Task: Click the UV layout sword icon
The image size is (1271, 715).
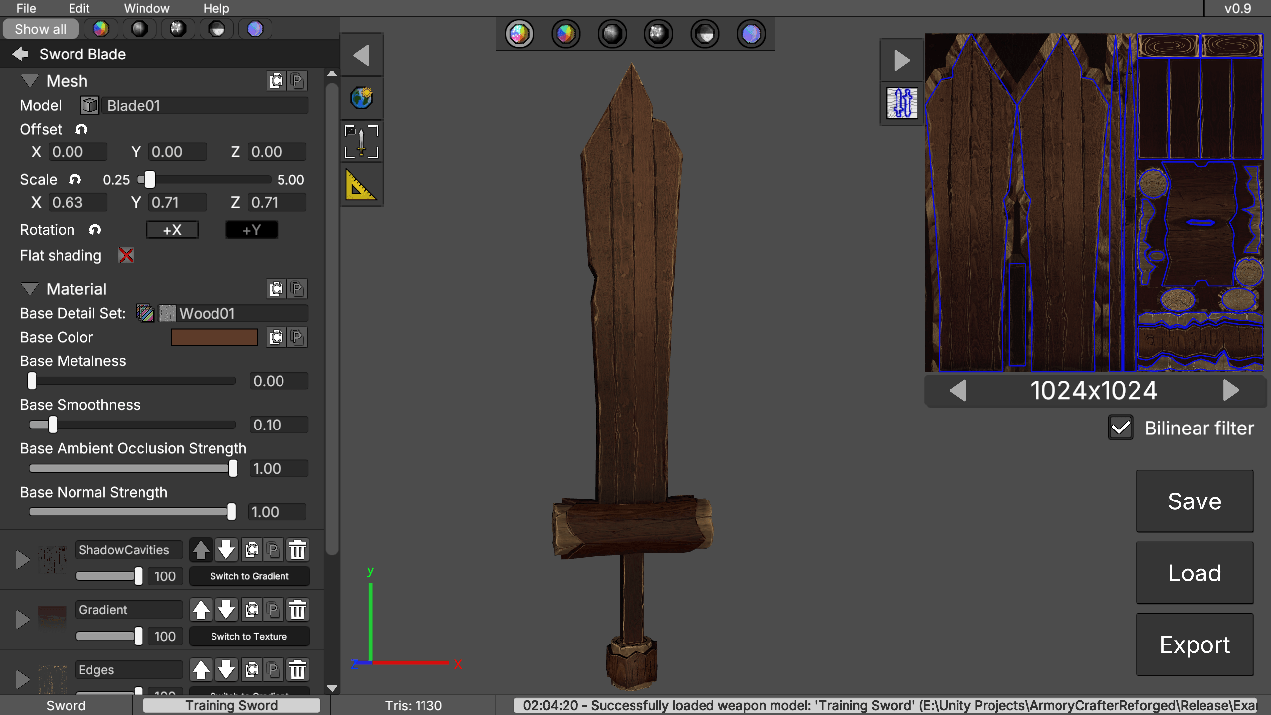Action: click(902, 103)
